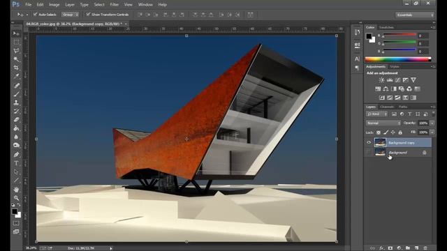Open the Filter menu
The image size is (447, 251).
pyautogui.click(x=115, y=5)
